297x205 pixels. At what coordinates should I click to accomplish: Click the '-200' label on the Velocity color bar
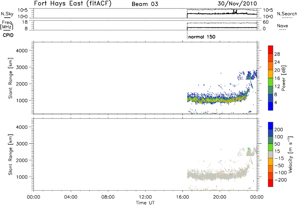coord(280,180)
